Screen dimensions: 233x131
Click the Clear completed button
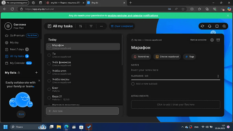click(122, 26)
